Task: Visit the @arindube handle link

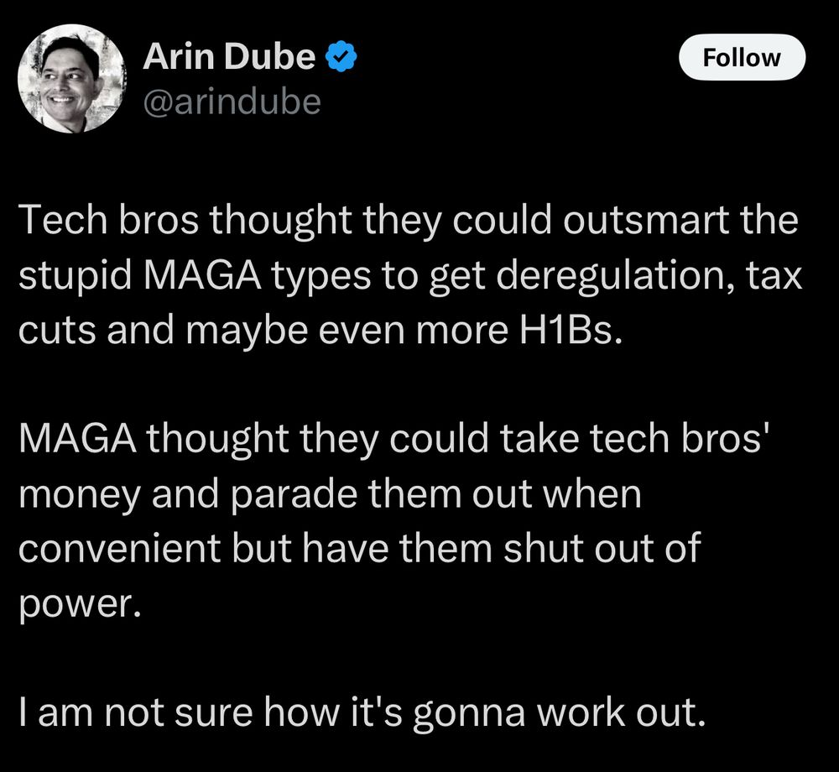Action: [232, 102]
